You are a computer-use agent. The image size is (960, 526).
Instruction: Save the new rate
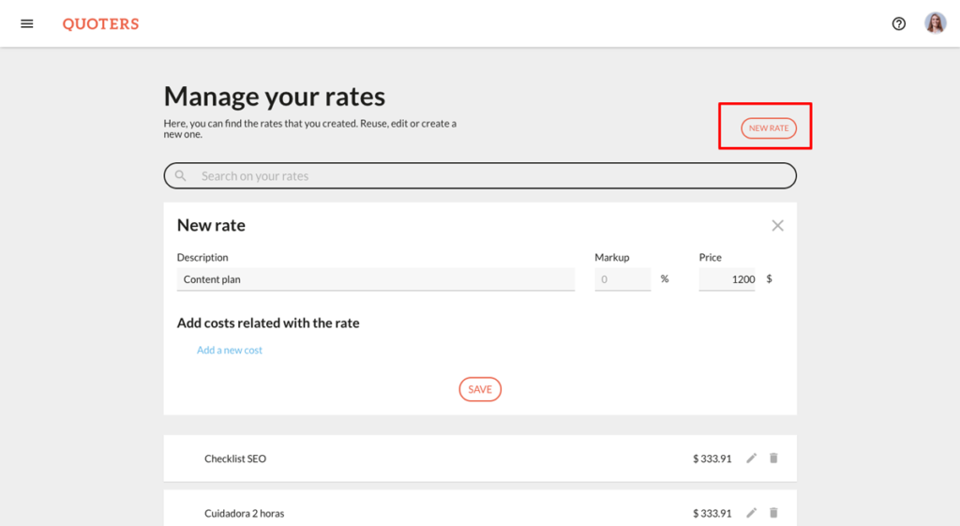click(x=480, y=389)
